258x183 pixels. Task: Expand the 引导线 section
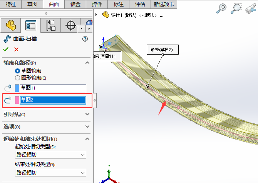click(87, 114)
